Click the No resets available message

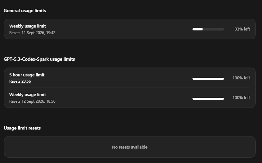click(x=130, y=147)
